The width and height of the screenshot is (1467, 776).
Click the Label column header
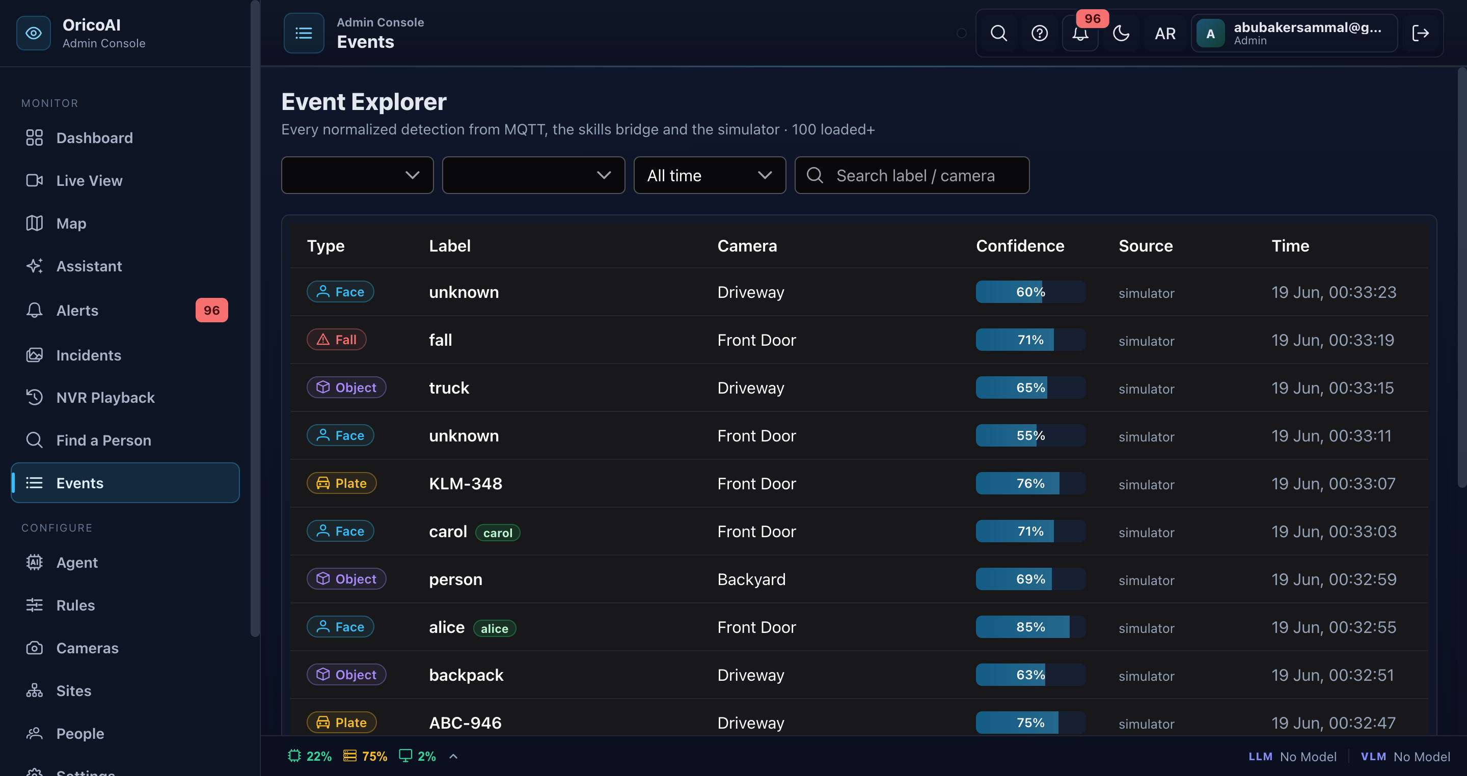coord(449,246)
